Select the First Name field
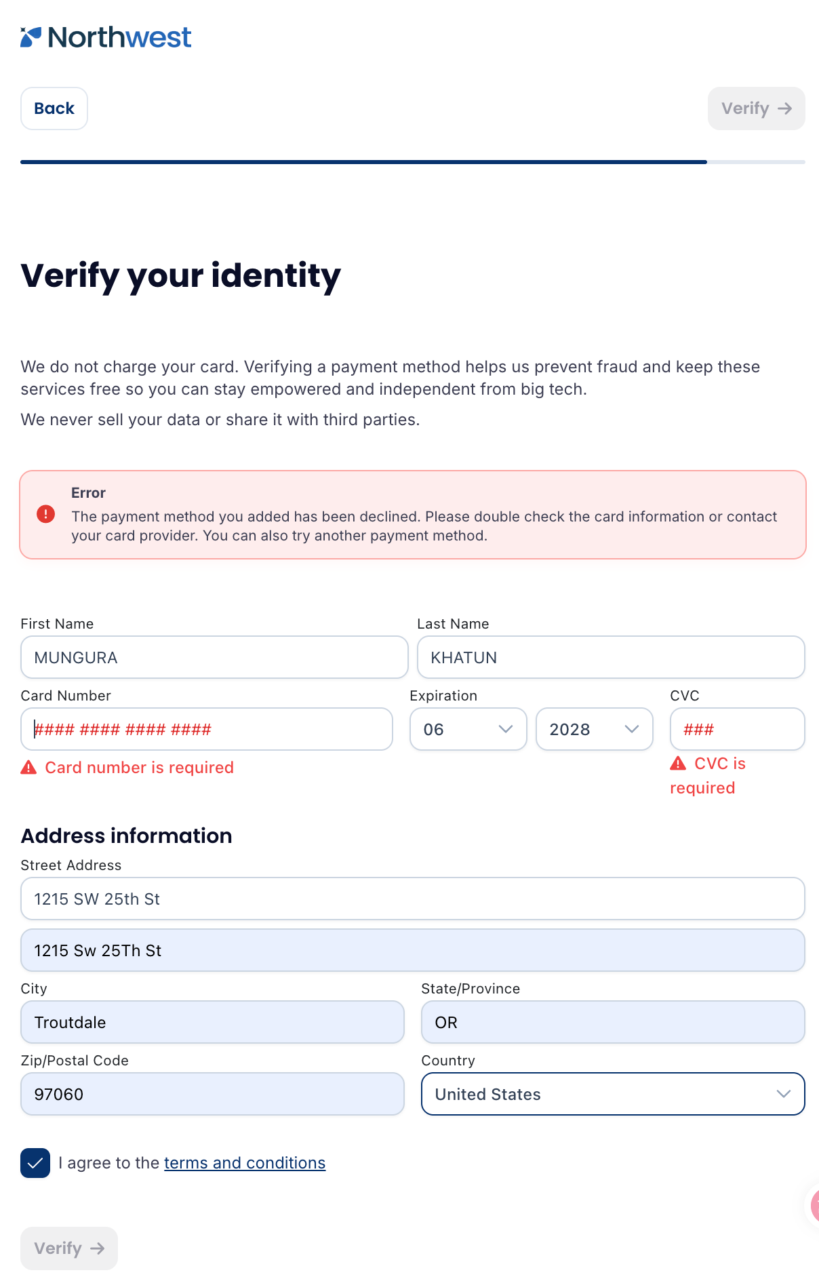The image size is (819, 1279). click(x=214, y=657)
